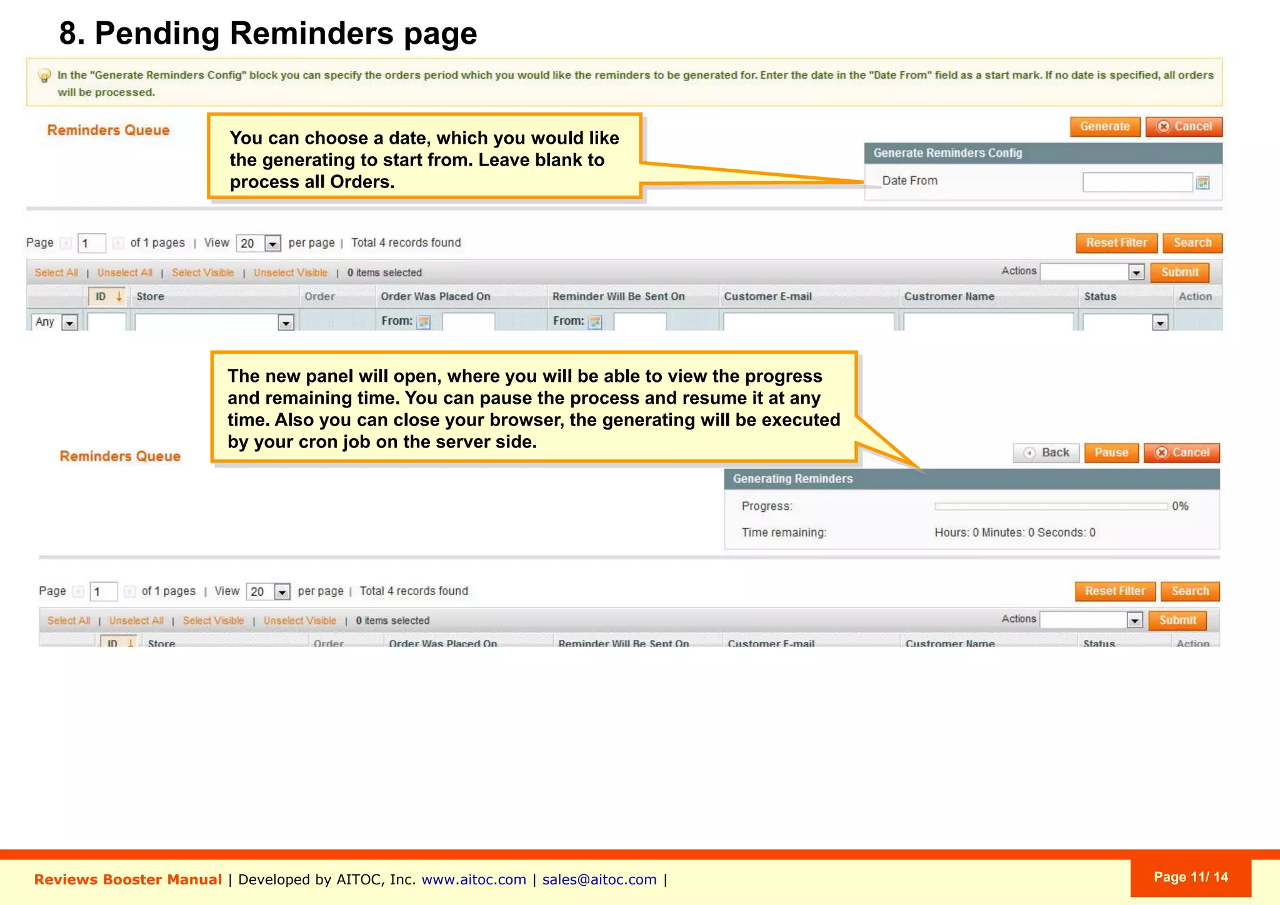Click Cancel beside the Pause button

point(1182,452)
